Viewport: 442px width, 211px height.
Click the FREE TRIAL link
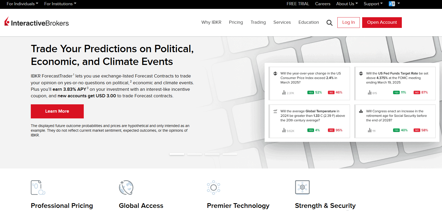tap(298, 4)
